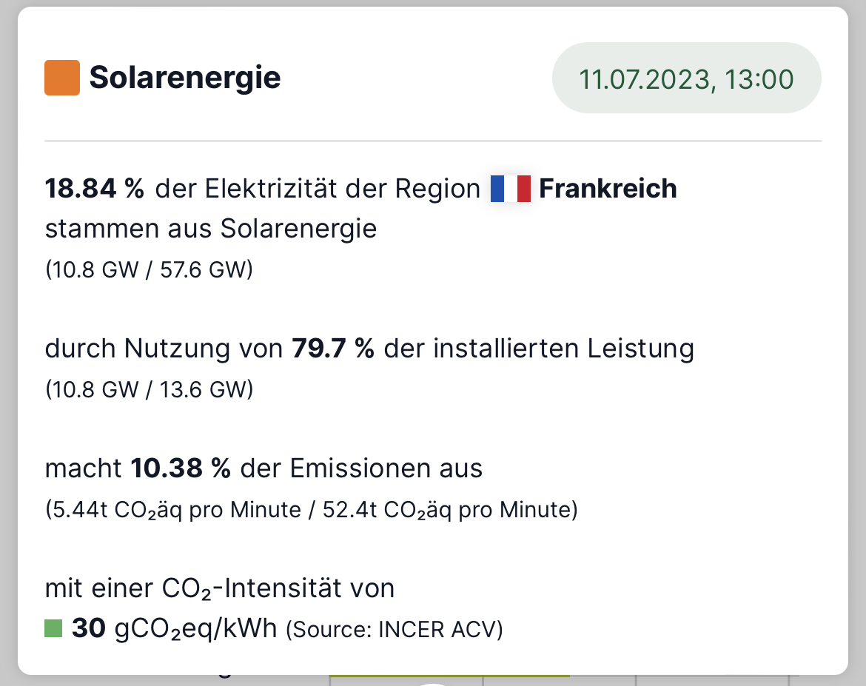The image size is (866, 686).
Task: Click the (10.8 GW / 13.6 GW) figures
Action: point(149,389)
